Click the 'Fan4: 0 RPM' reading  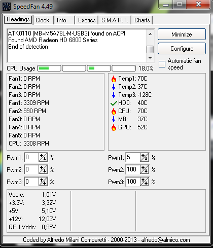(x=24, y=127)
